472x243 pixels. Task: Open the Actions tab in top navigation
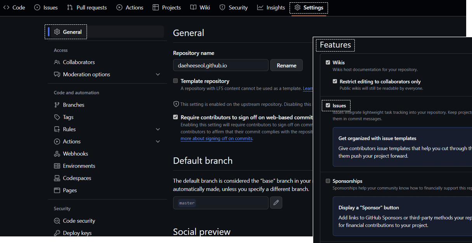(x=130, y=7)
